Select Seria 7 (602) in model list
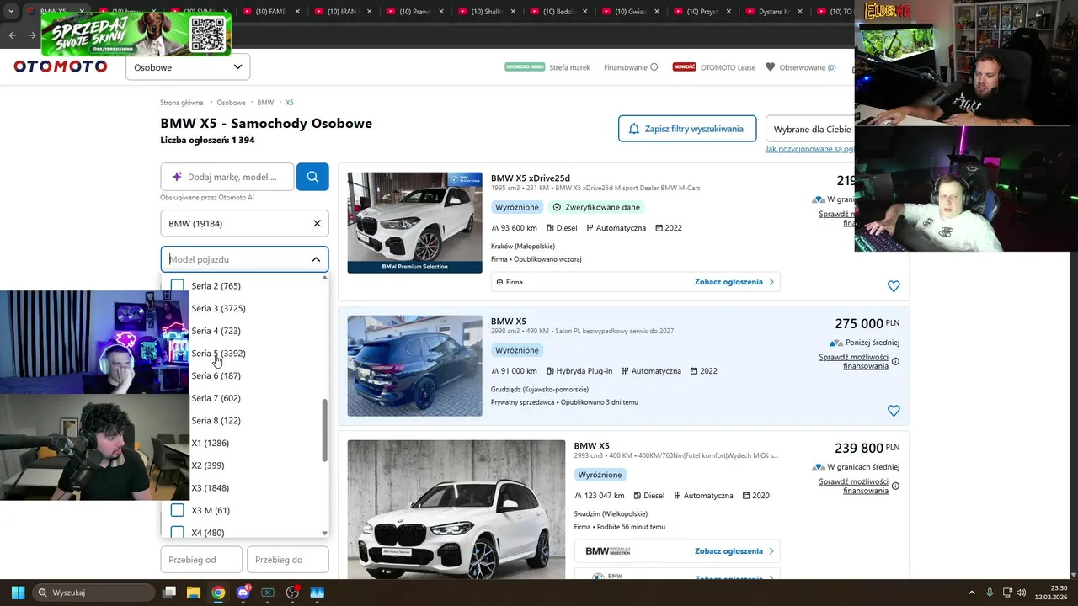The height and width of the screenshot is (606, 1078). point(216,398)
